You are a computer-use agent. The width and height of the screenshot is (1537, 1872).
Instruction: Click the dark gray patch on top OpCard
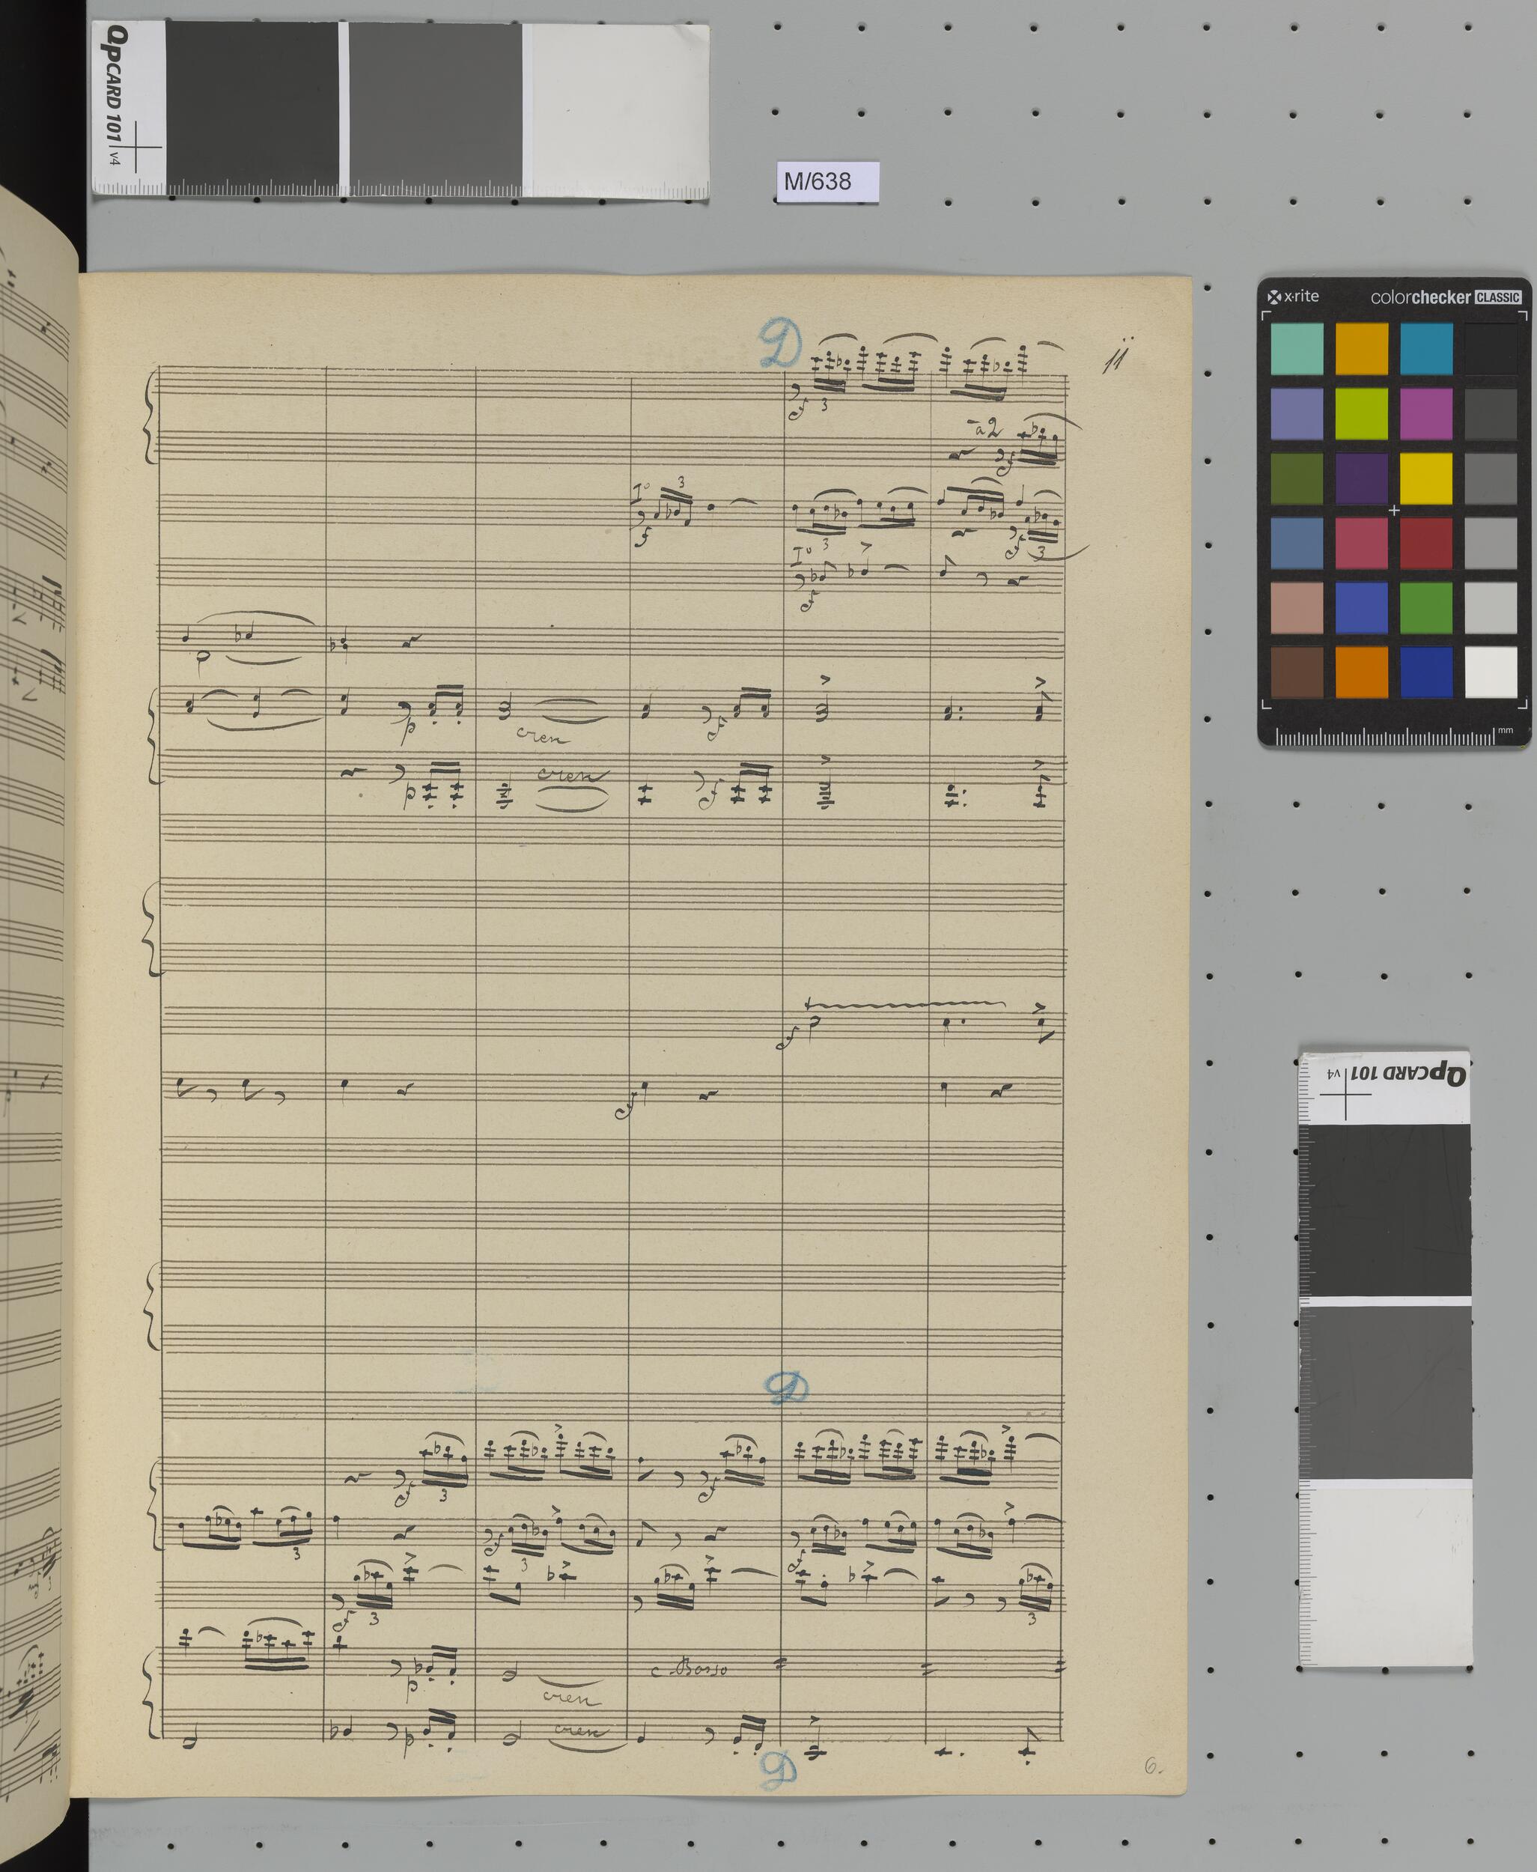point(251,102)
